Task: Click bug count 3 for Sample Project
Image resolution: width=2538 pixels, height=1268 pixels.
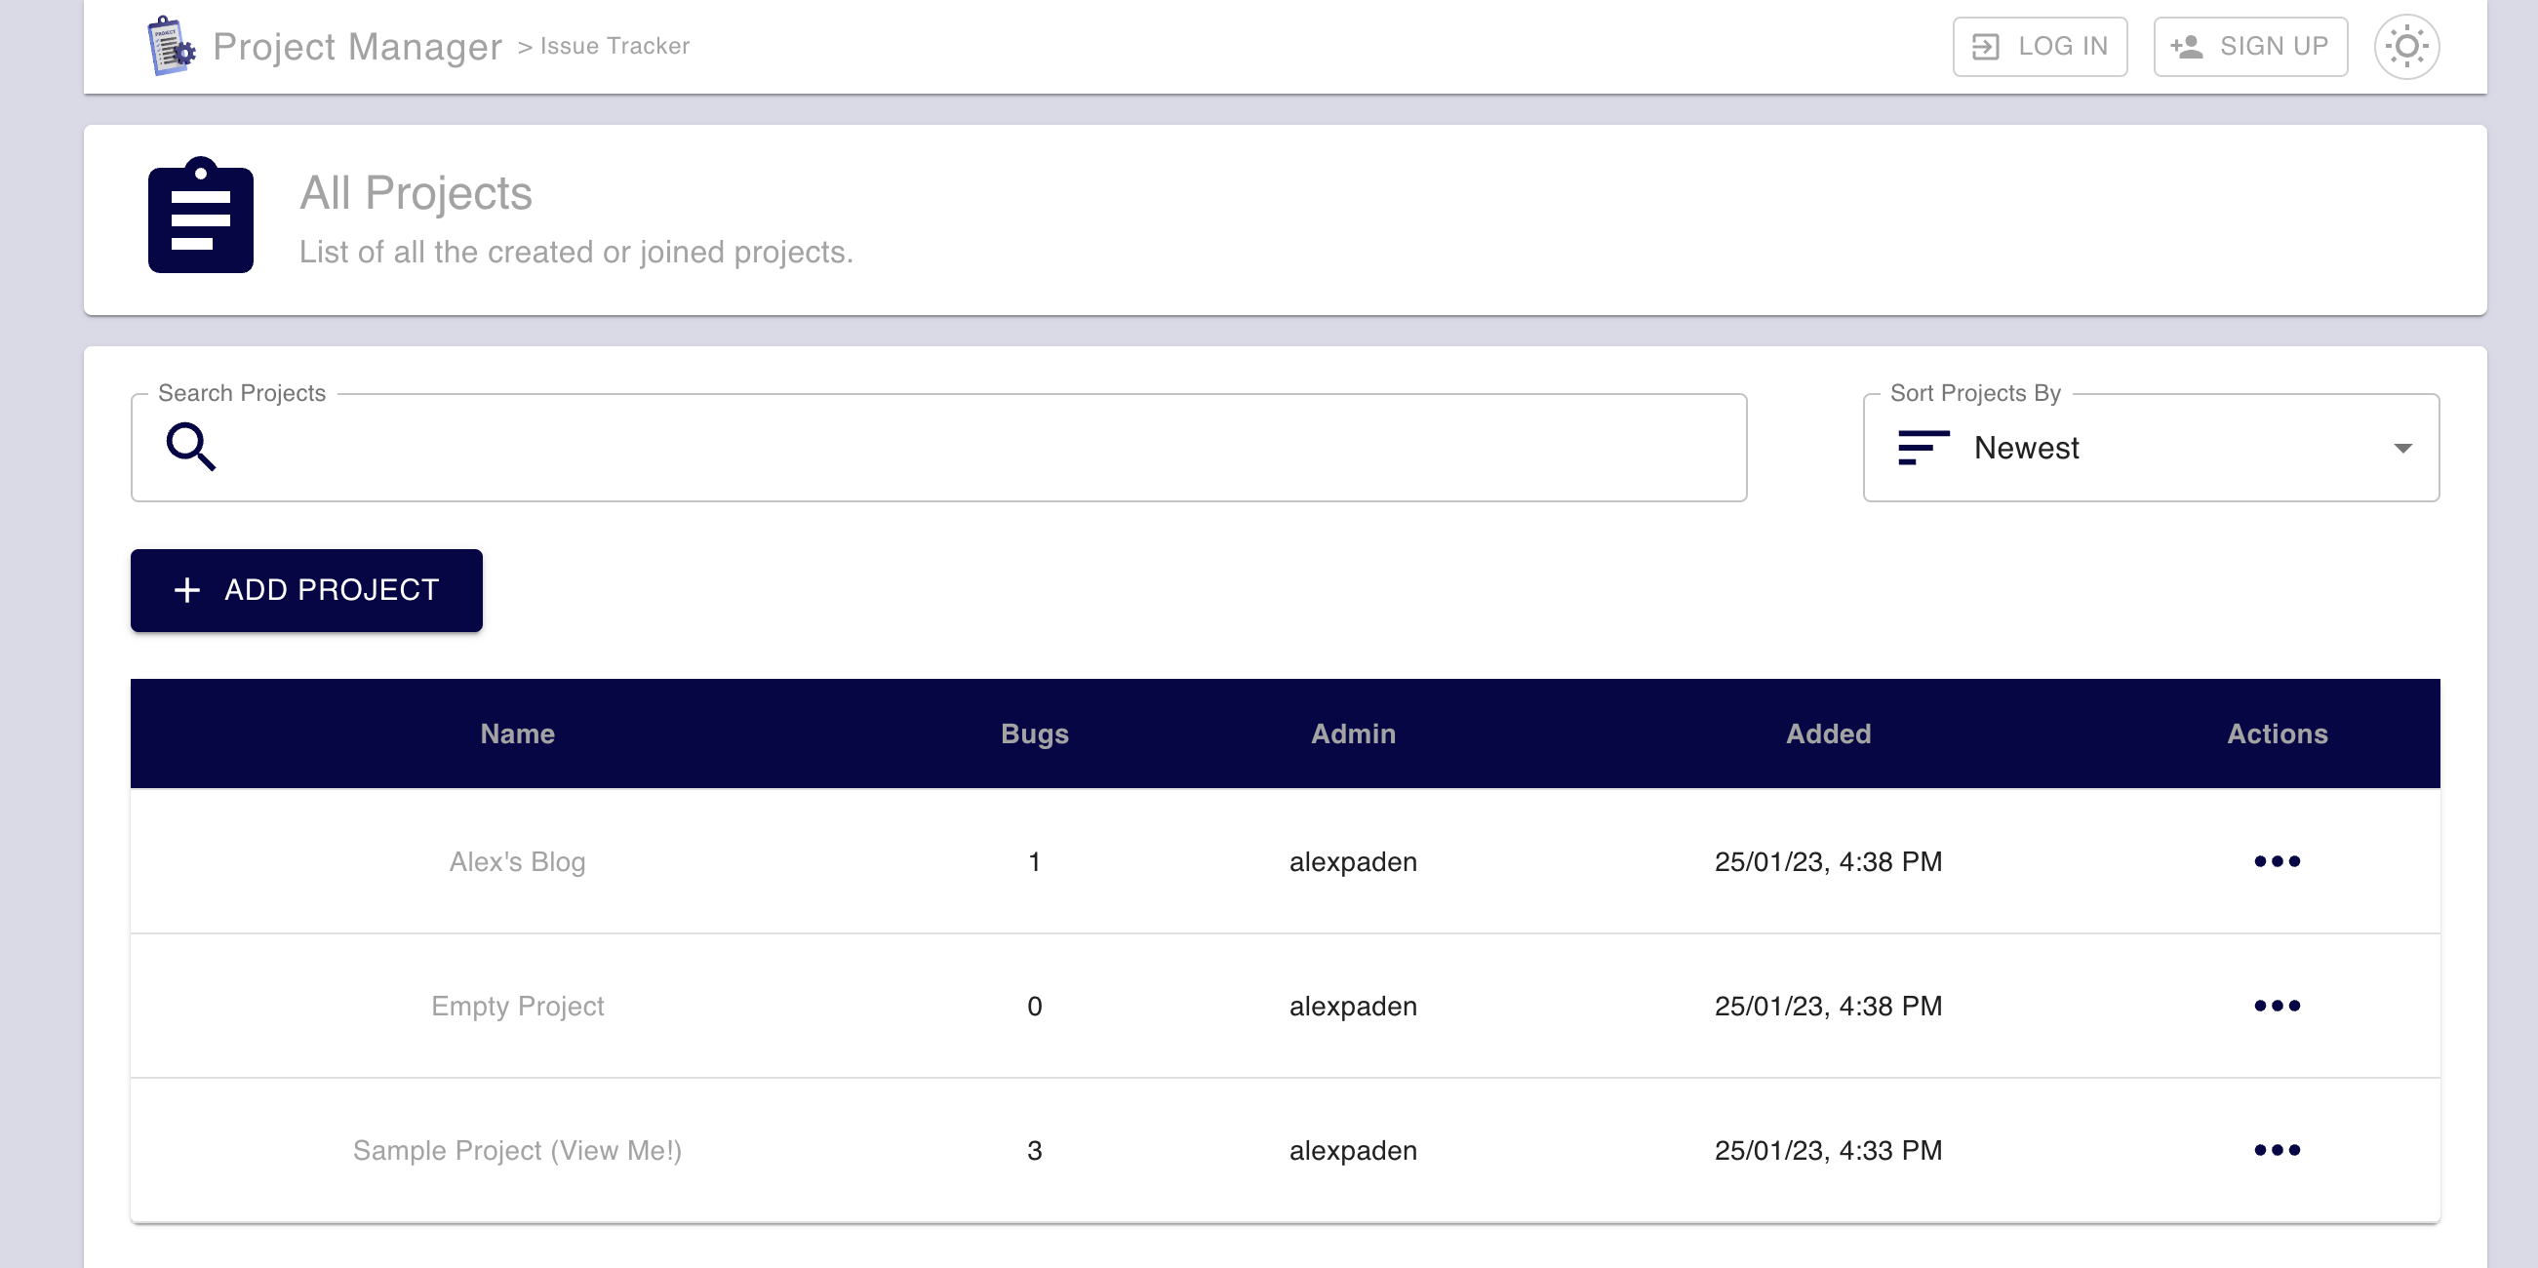Action: (x=1035, y=1150)
